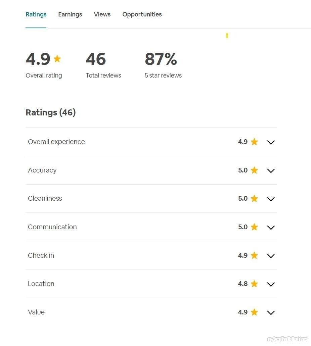Click the star beside the 4.9 overall rating
Viewport: 311px width, 346px height.
pos(57,59)
